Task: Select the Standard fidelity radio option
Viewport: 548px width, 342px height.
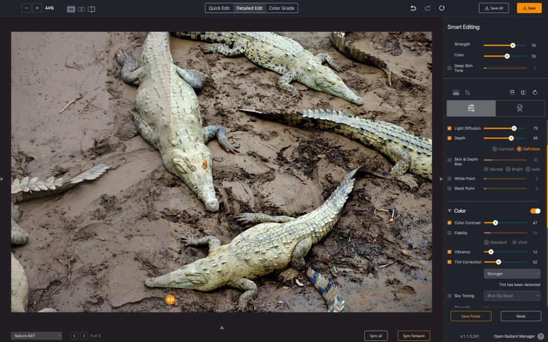Action: coord(487,242)
